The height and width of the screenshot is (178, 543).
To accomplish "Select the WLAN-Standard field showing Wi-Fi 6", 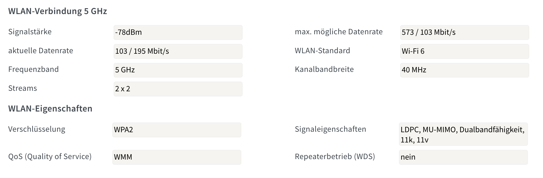I will click(464, 51).
